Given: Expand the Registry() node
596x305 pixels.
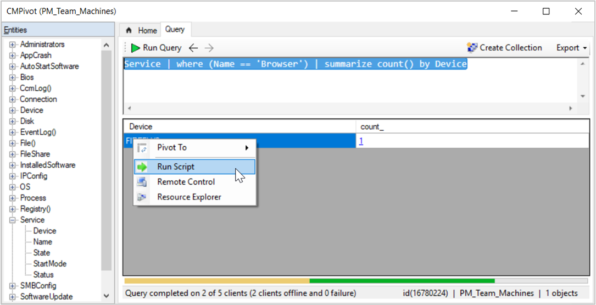Looking at the screenshot, I should click(x=13, y=209).
